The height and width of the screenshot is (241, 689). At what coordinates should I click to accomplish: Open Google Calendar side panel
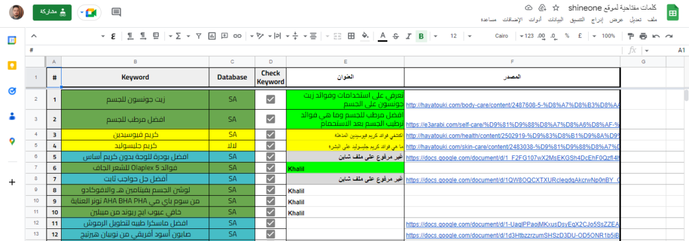12,40
